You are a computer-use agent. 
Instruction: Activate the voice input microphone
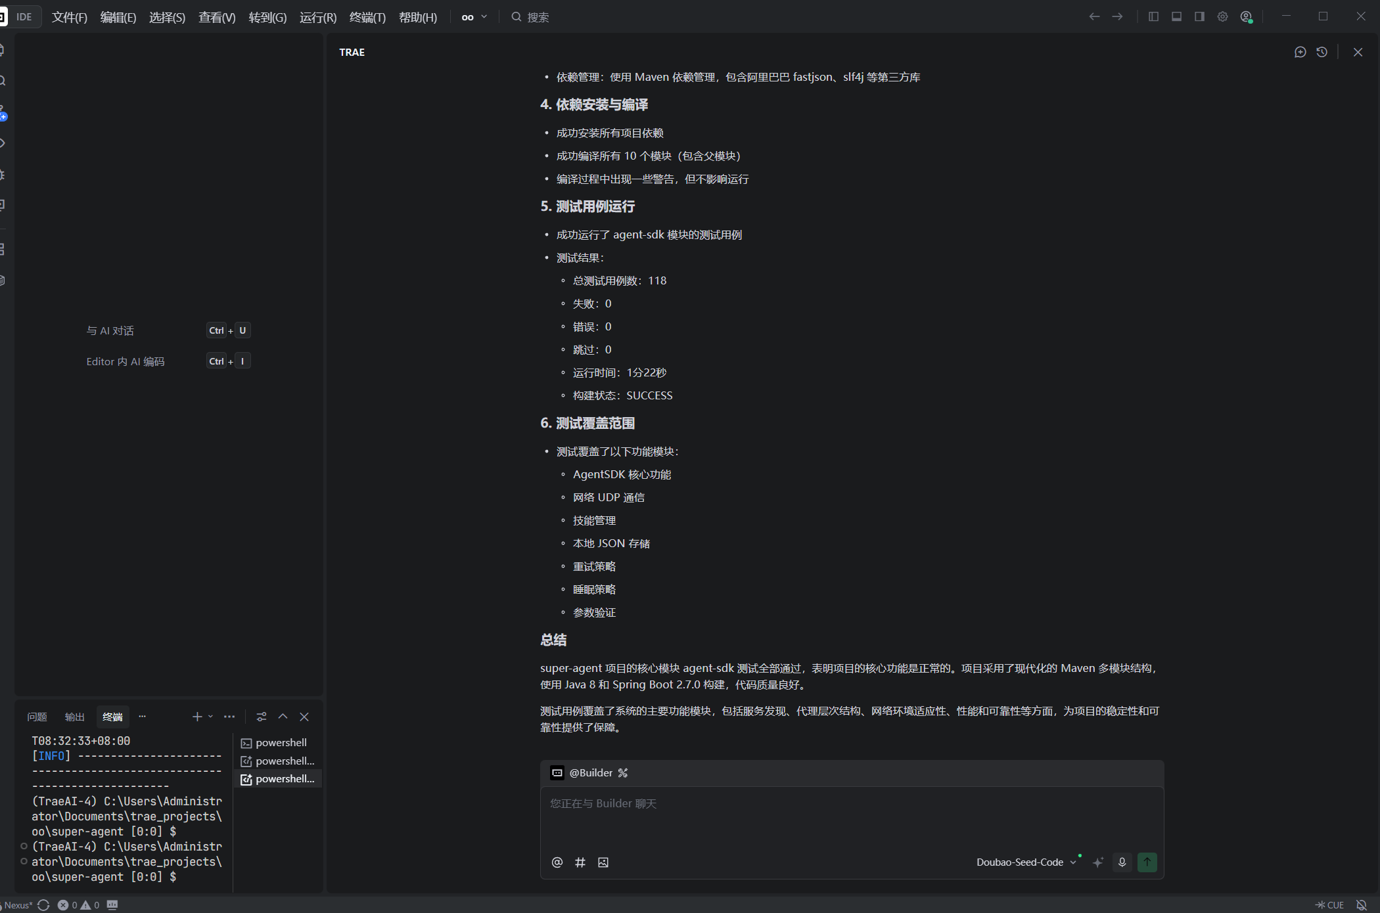(1122, 862)
